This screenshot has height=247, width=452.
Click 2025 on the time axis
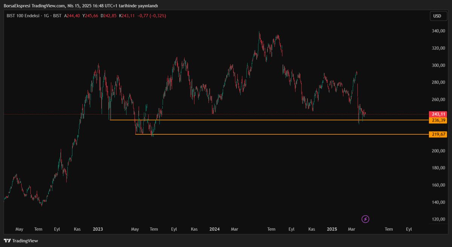[332, 229]
